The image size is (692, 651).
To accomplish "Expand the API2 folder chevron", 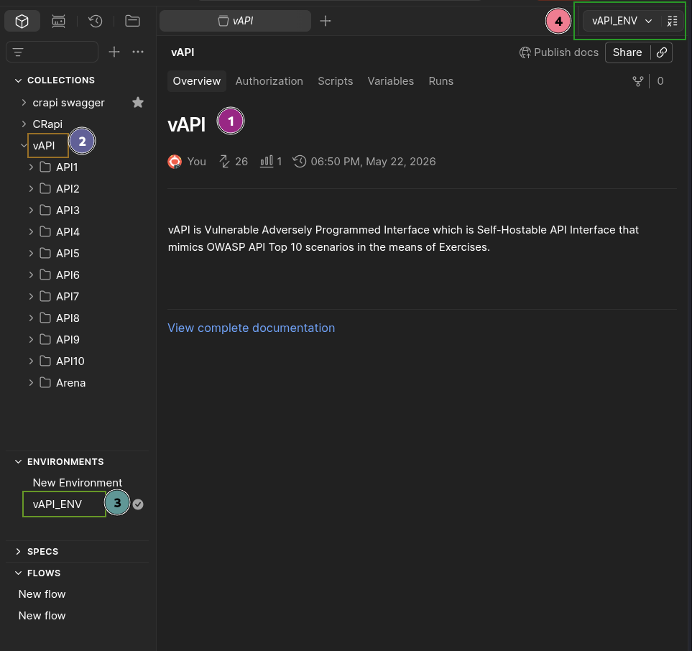I will point(31,188).
